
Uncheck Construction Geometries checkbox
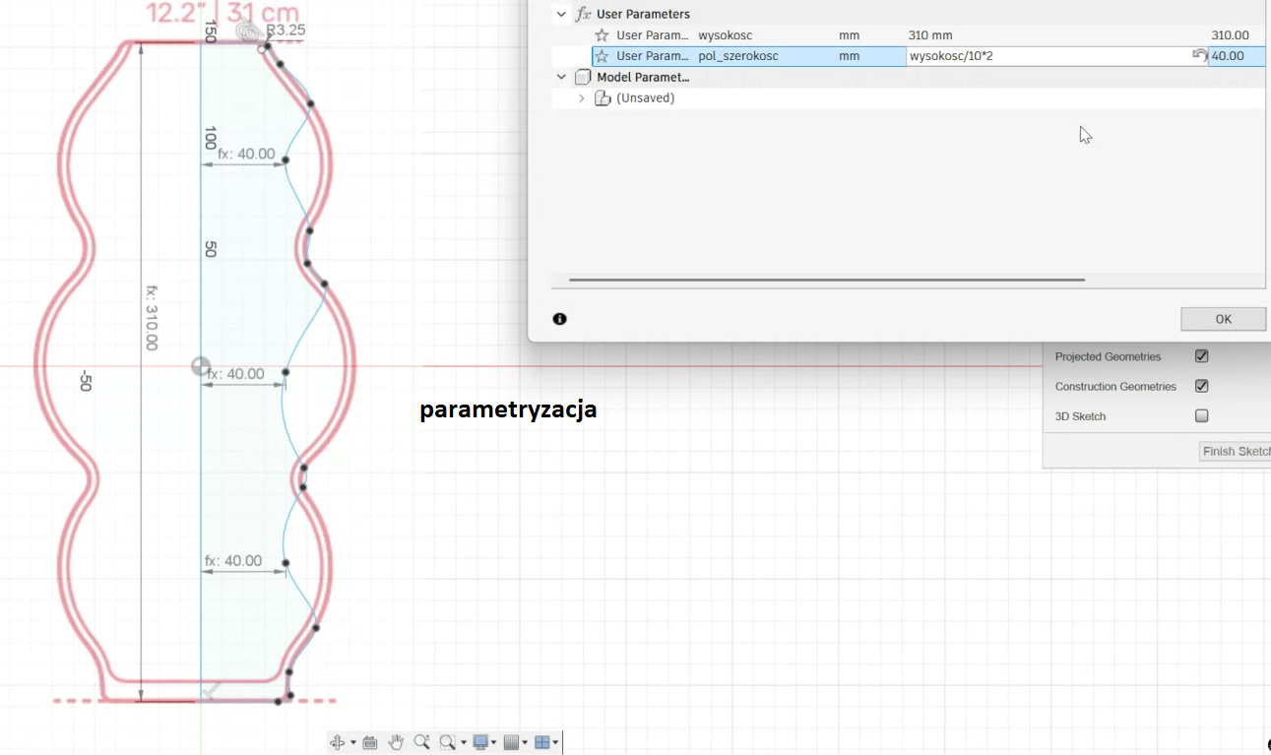pos(1201,386)
